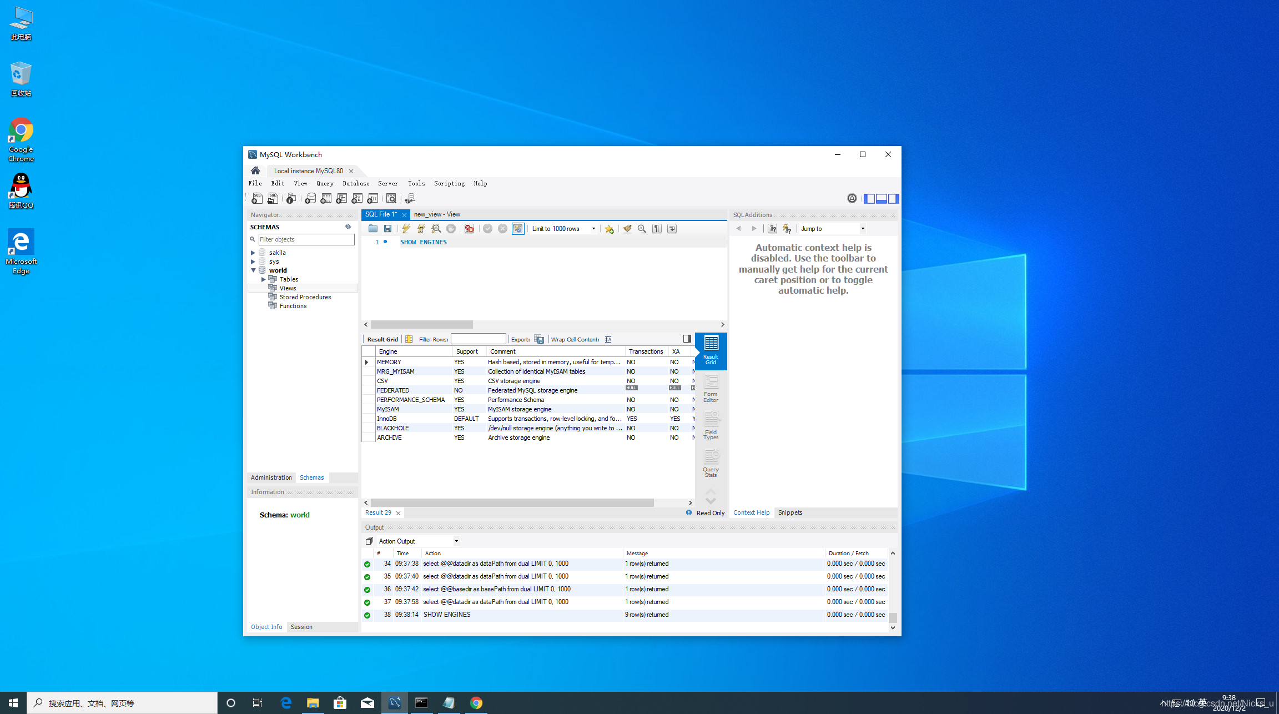Click the result grid horizontal scrollbar

pos(512,502)
